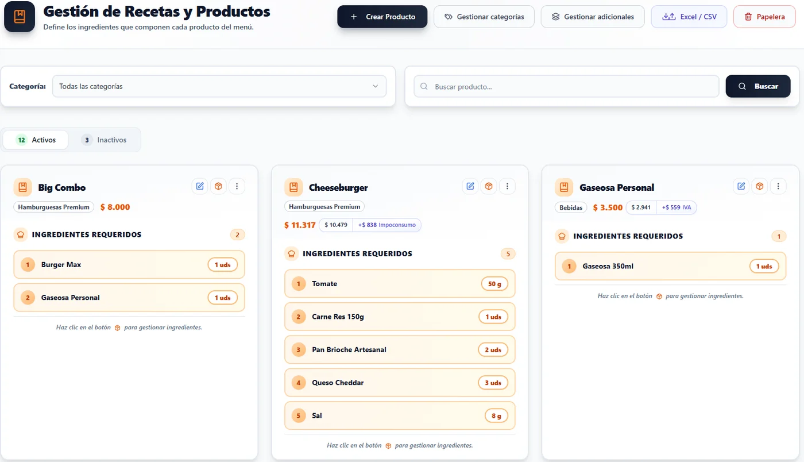Open Gestionar categorías
The width and height of the screenshot is (804, 462).
click(484, 17)
